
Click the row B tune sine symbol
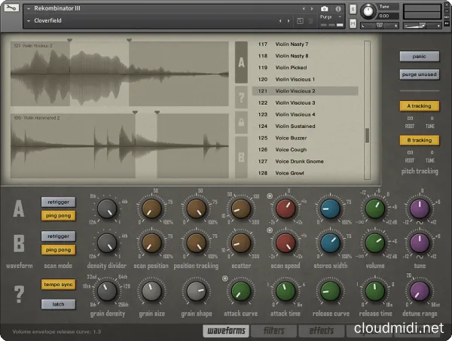420,257
